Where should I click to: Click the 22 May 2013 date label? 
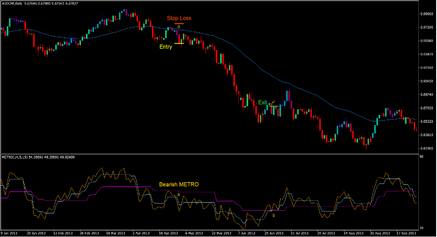[221, 233]
